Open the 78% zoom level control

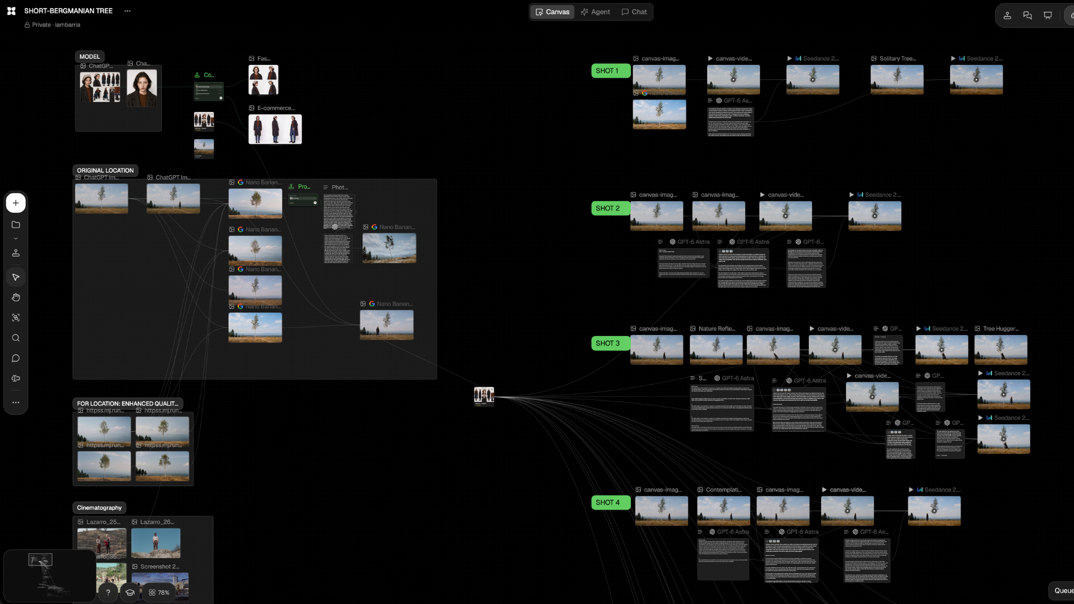pos(159,592)
